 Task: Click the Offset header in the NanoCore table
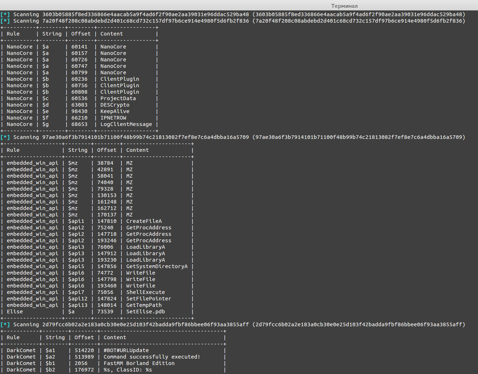[81, 34]
